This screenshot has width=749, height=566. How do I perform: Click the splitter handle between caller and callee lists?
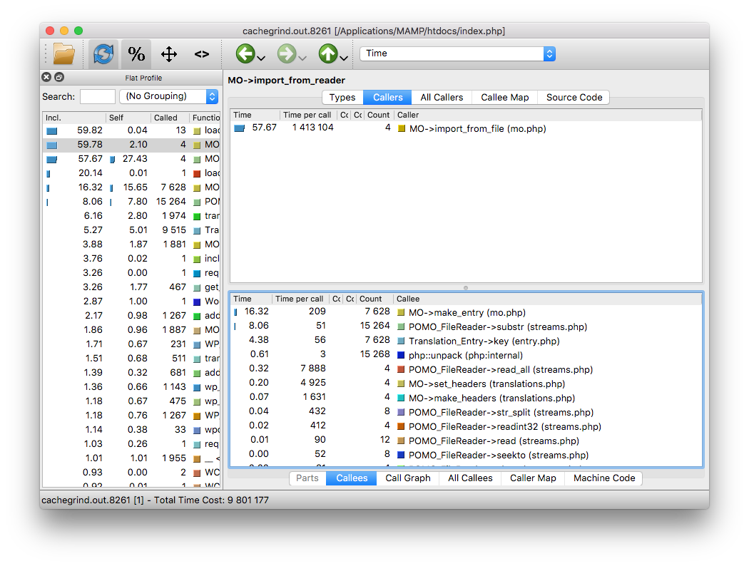click(x=466, y=288)
